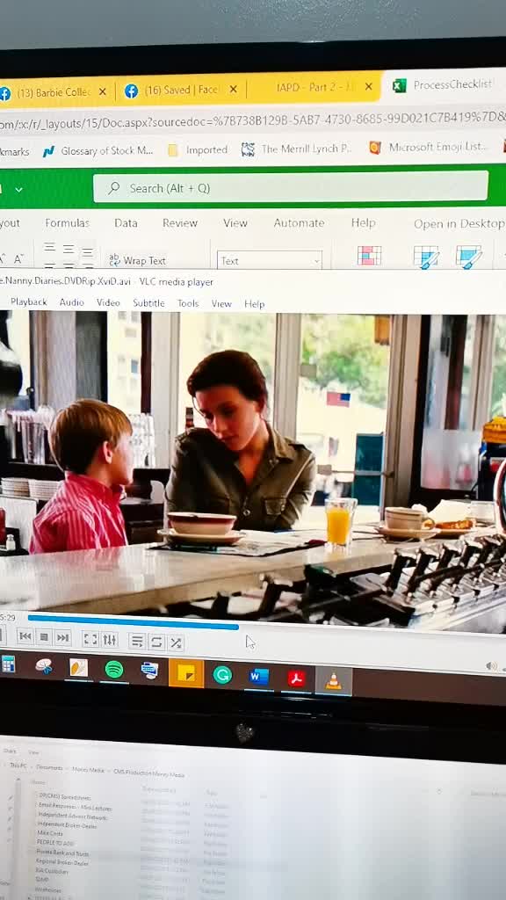The image size is (506, 900).
Task: Open the Formulas ribbon tab
Action: click(67, 222)
